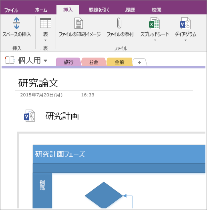Viewport: 207px width, 210px height.
Task: Select the blue diamond decision shape
Action: coord(104,195)
